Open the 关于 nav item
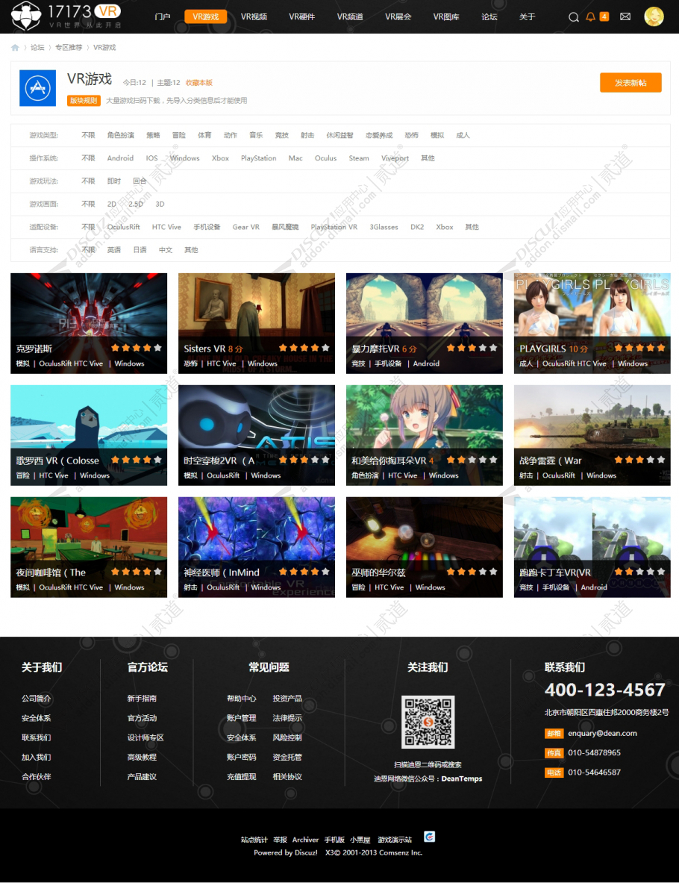This screenshot has width=679, height=883. click(527, 17)
